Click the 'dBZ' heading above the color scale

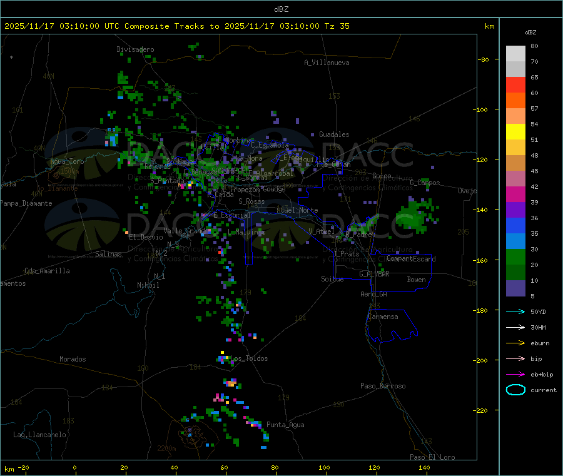[x=530, y=33]
